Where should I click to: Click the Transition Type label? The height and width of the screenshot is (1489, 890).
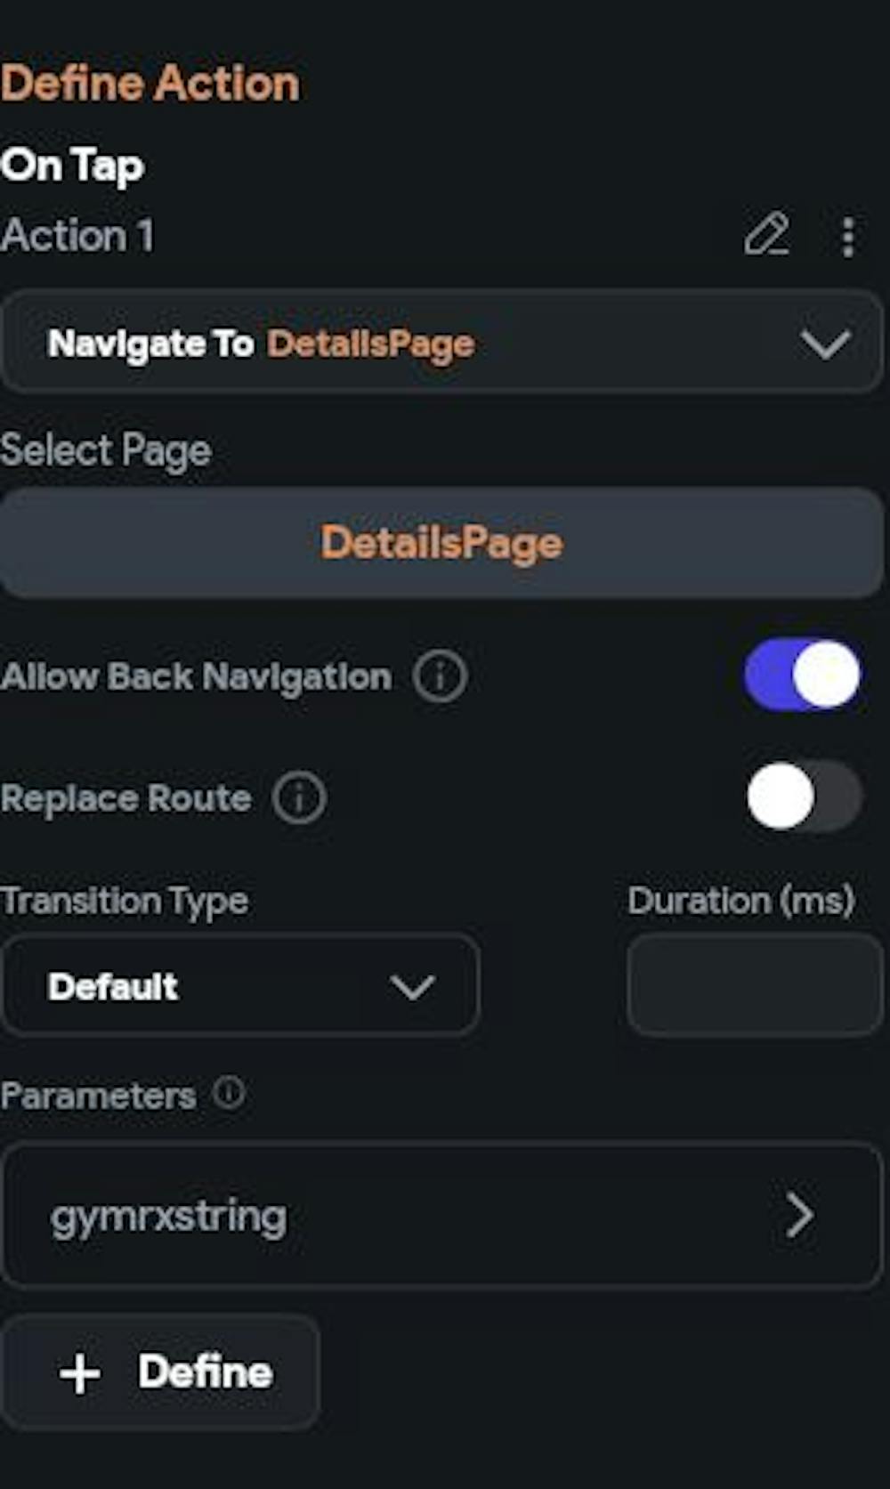pyautogui.click(x=125, y=902)
